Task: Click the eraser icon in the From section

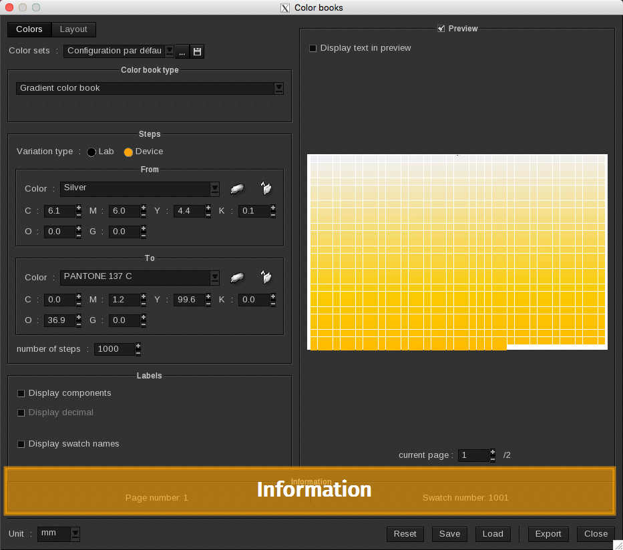Action: [x=237, y=189]
